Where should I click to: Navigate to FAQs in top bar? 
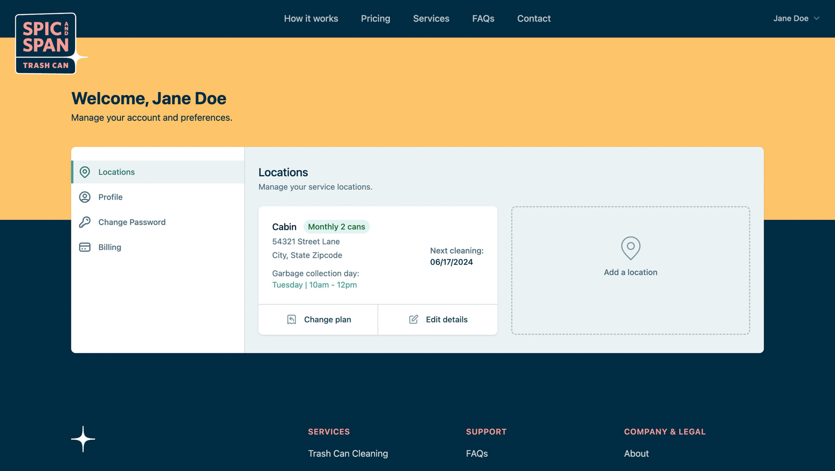click(483, 19)
